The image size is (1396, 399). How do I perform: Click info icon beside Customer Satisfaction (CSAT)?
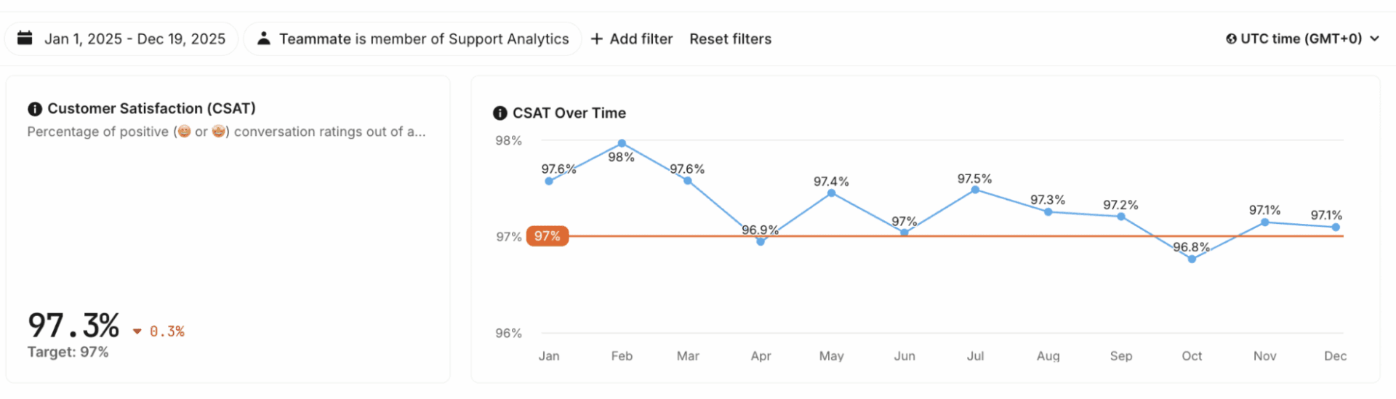tap(35, 109)
